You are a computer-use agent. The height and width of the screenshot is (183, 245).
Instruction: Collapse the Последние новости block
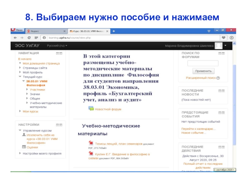[x=220, y=91]
